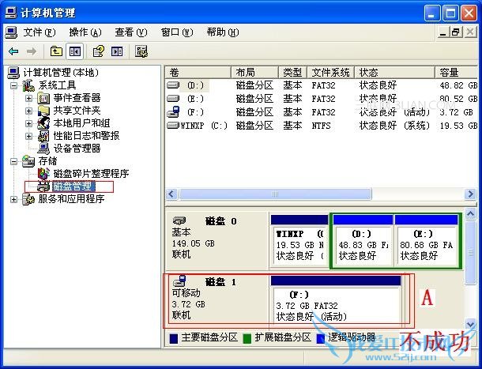The image size is (482, 369).
Task: Select the (F:) 3.72 GB FAT32 partition block
Action: pyautogui.click(x=336, y=300)
